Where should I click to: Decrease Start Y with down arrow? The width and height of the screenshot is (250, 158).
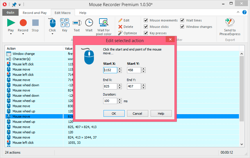pyautogui.click(x=144, y=71)
